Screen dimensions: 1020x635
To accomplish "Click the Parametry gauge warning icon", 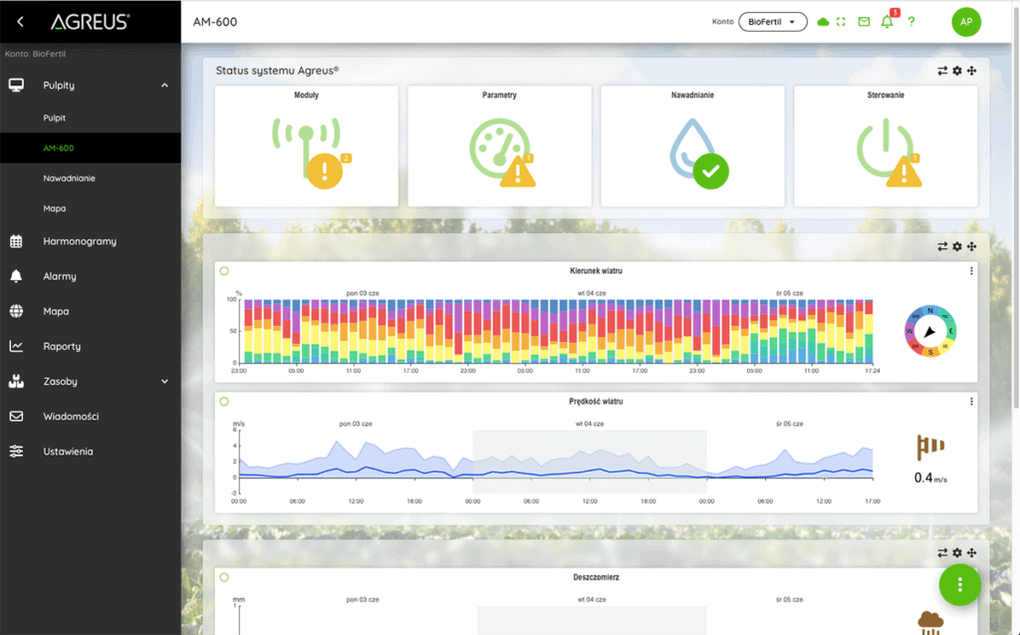I will pyautogui.click(x=502, y=154).
